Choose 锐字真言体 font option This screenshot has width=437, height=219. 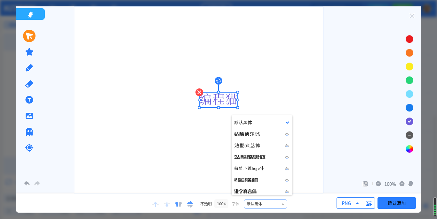click(262, 191)
